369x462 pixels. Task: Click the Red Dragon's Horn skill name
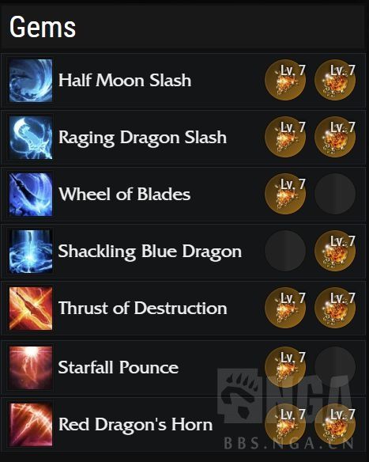pyautogui.click(x=135, y=424)
